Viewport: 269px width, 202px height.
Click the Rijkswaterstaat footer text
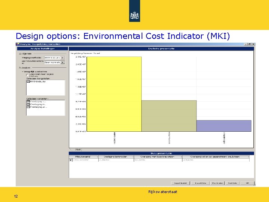[163, 192]
